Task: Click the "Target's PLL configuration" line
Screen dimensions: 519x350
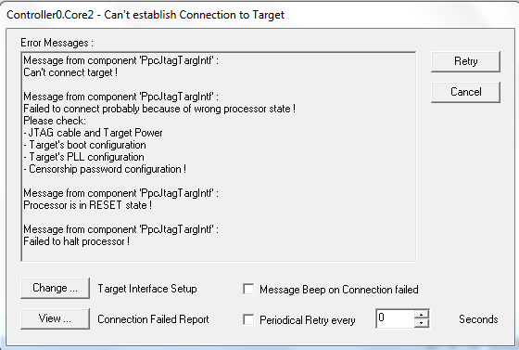Action: 83,157
